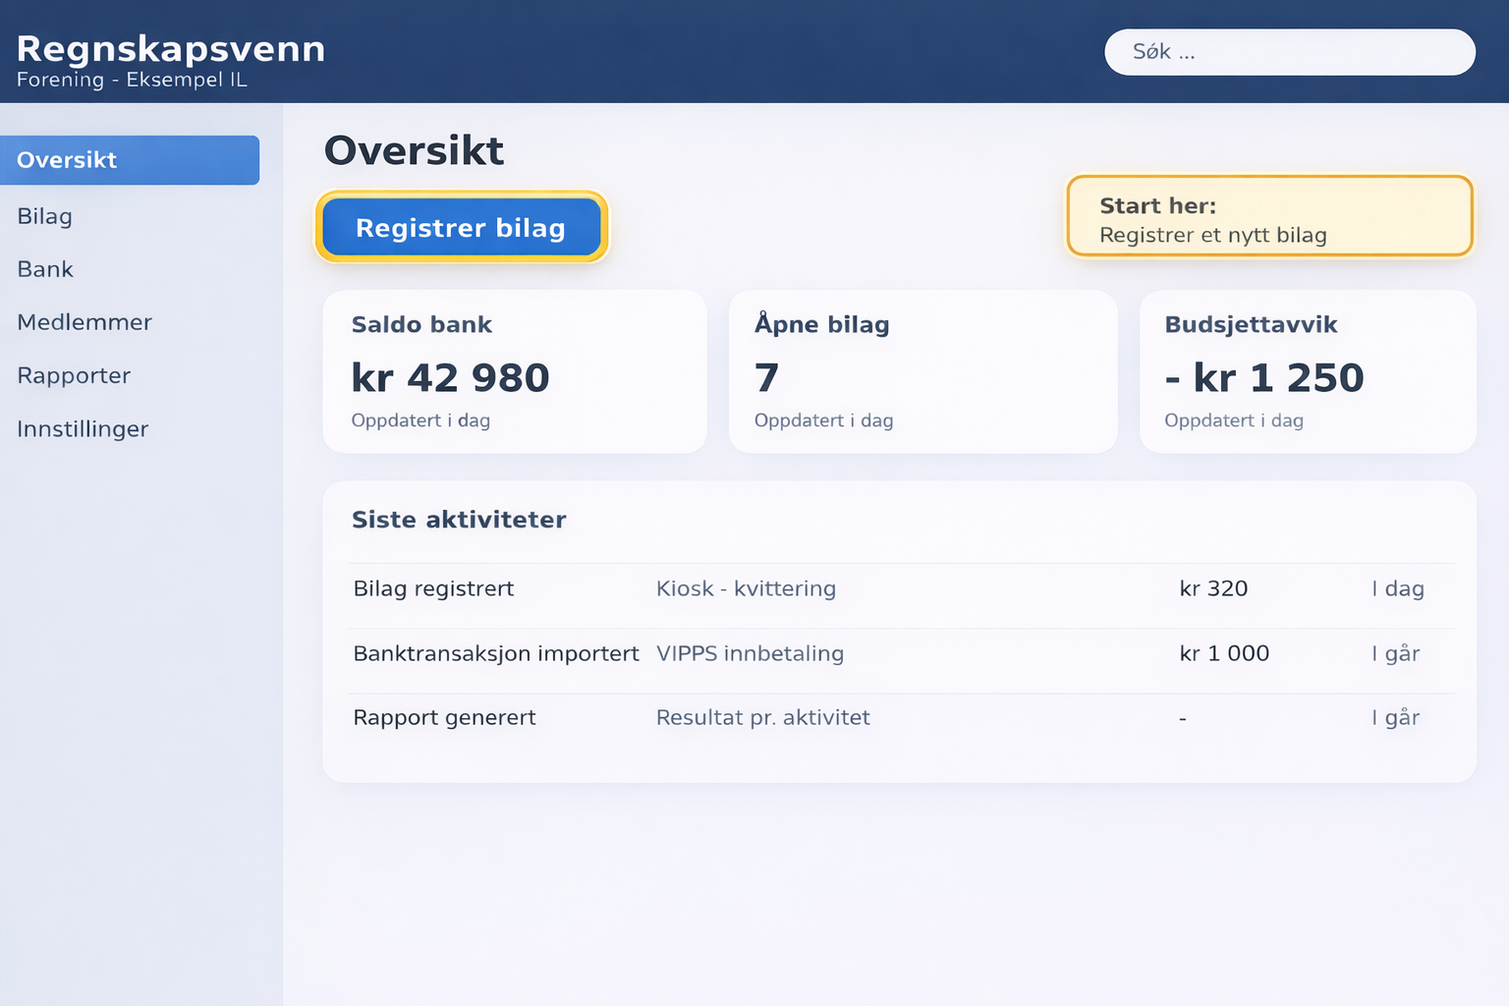Screen dimensions: 1509x1006
Task: Click the Forening - Eksempel IL subtitle
Action: click(133, 80)
